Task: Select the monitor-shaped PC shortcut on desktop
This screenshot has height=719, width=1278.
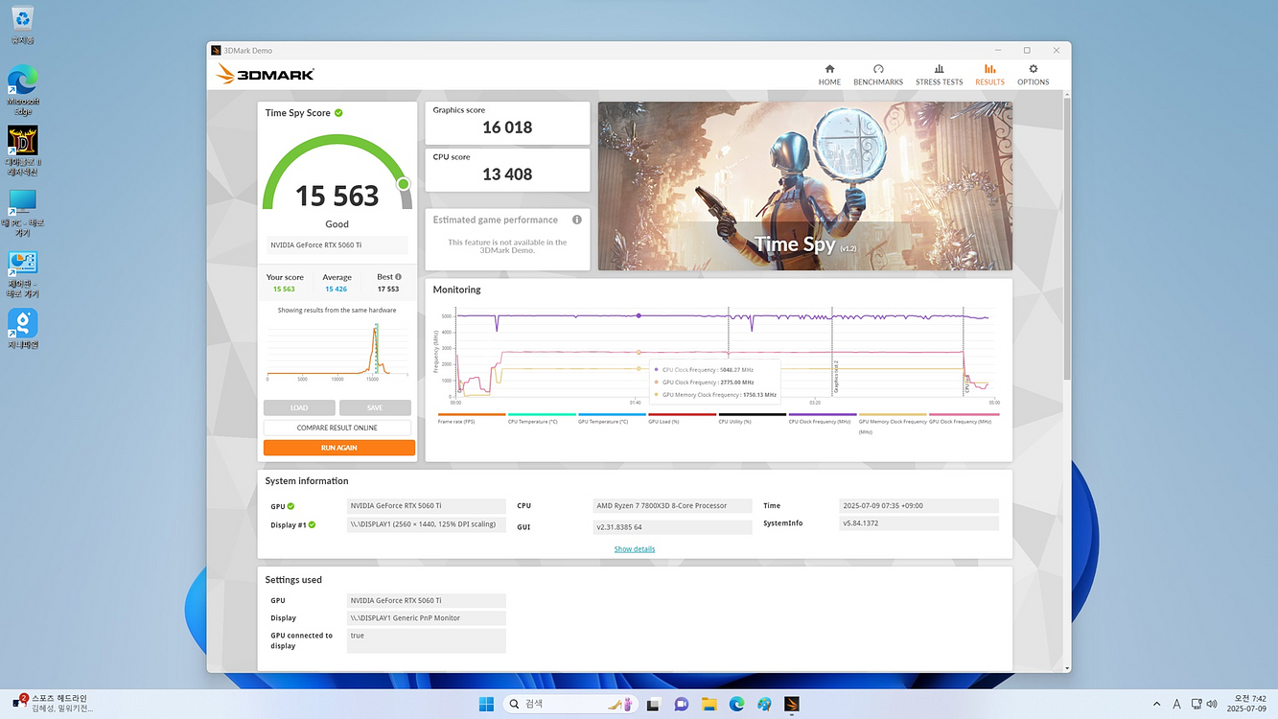Action: pos(23,213)
